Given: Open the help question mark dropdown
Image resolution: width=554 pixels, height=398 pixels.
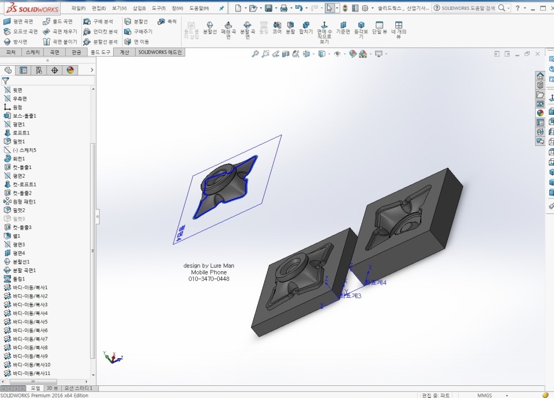Looking at the screenshot, I should pyautogui.click(x=525, y=7).
